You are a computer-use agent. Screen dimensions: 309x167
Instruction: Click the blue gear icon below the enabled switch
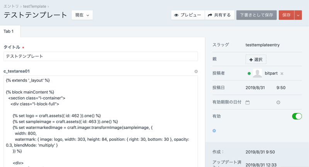tap(214, 131)
